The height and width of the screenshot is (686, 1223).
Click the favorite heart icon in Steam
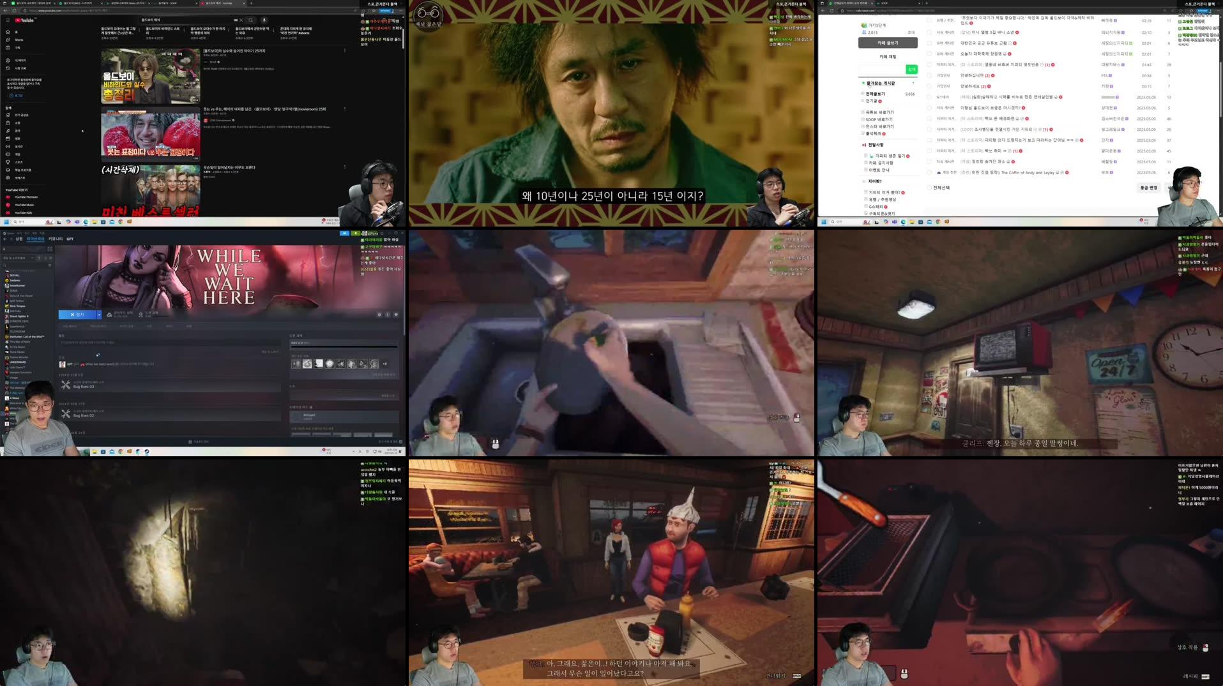(x=396, y=315)
